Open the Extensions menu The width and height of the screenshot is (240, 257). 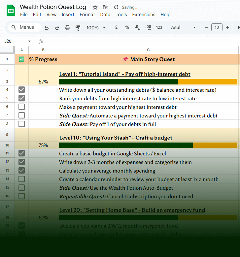[x=144, y=15]
